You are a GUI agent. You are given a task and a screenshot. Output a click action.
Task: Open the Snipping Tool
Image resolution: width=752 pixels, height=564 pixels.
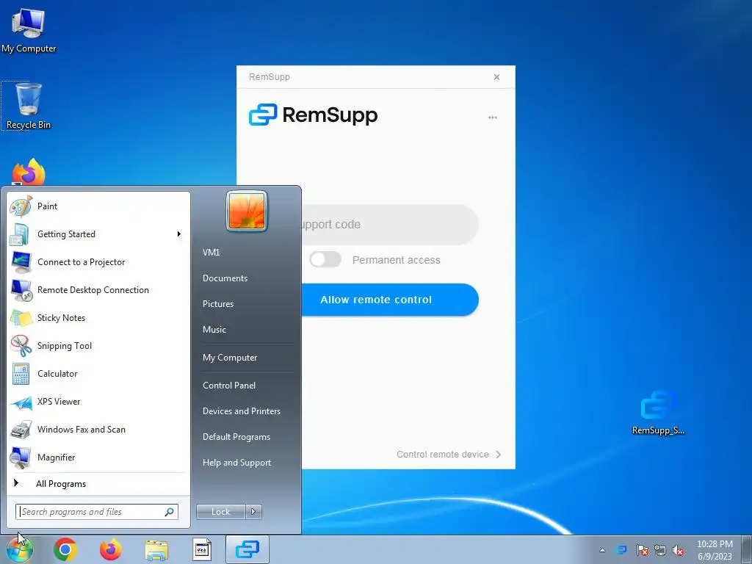98,346
